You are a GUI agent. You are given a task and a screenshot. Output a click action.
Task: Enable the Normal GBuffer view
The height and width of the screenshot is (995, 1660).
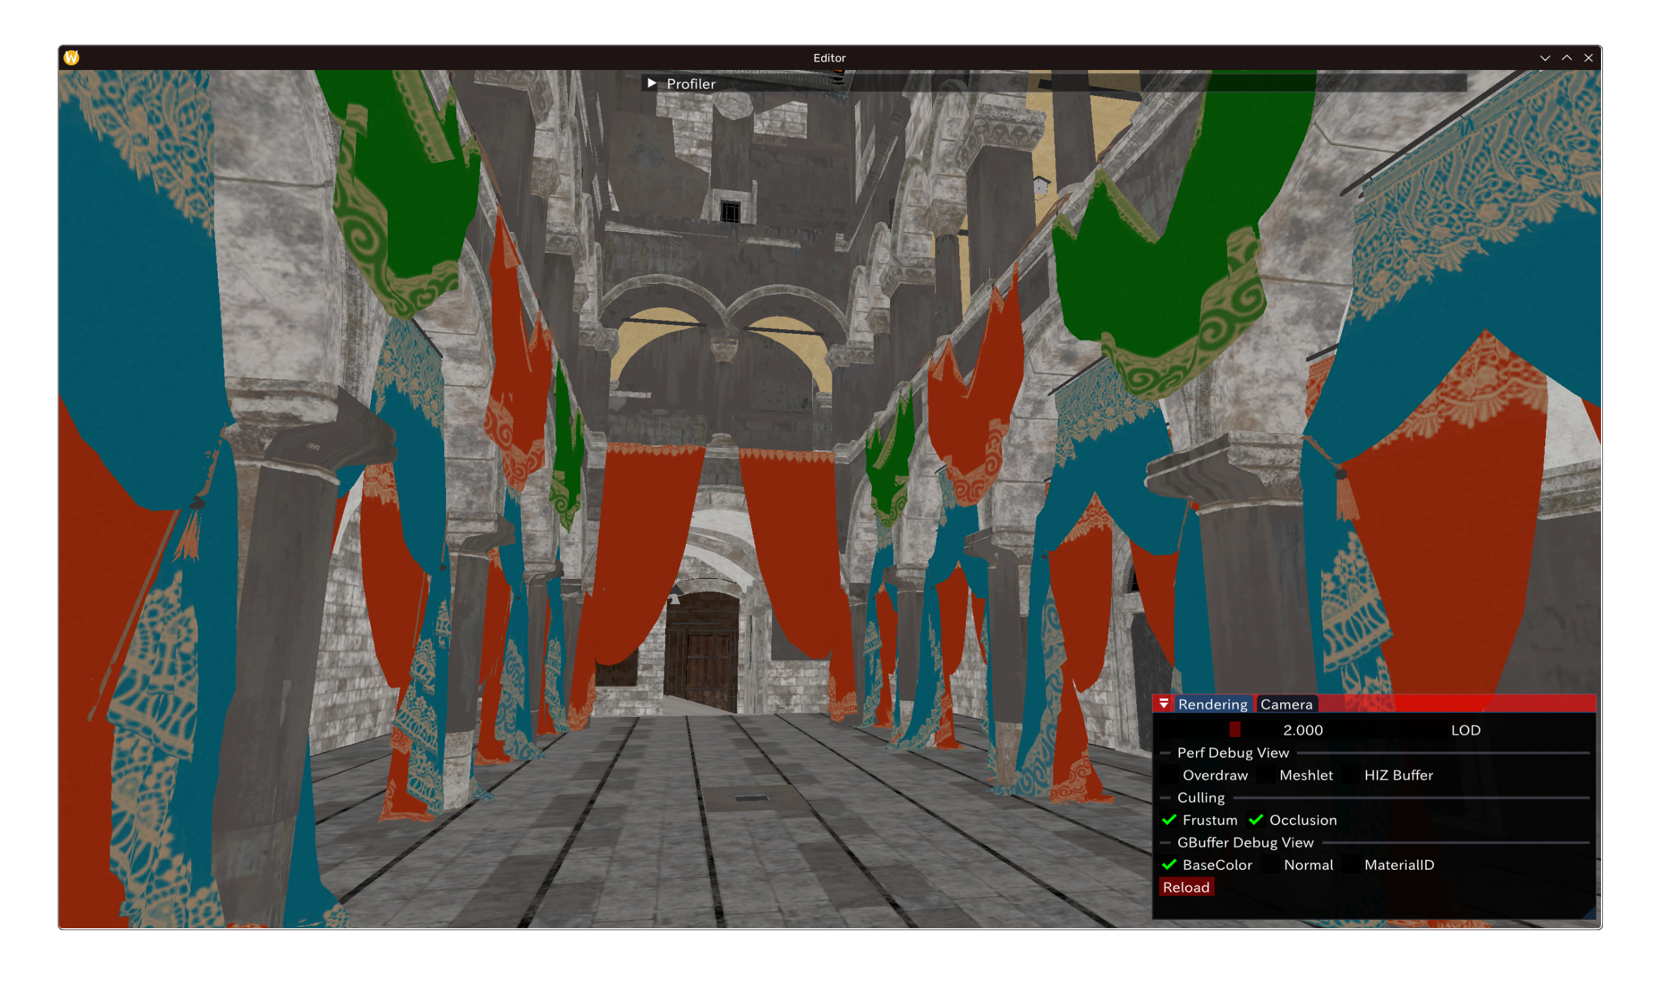point(1270,865)
